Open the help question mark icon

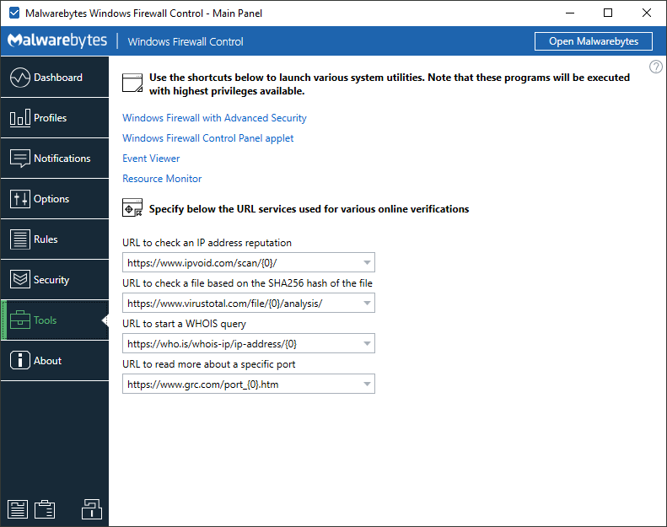pyautogui.click(x=655, y=67)
